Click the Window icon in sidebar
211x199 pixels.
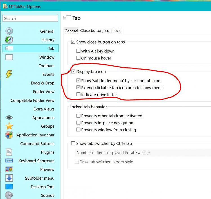coord(9,57)
